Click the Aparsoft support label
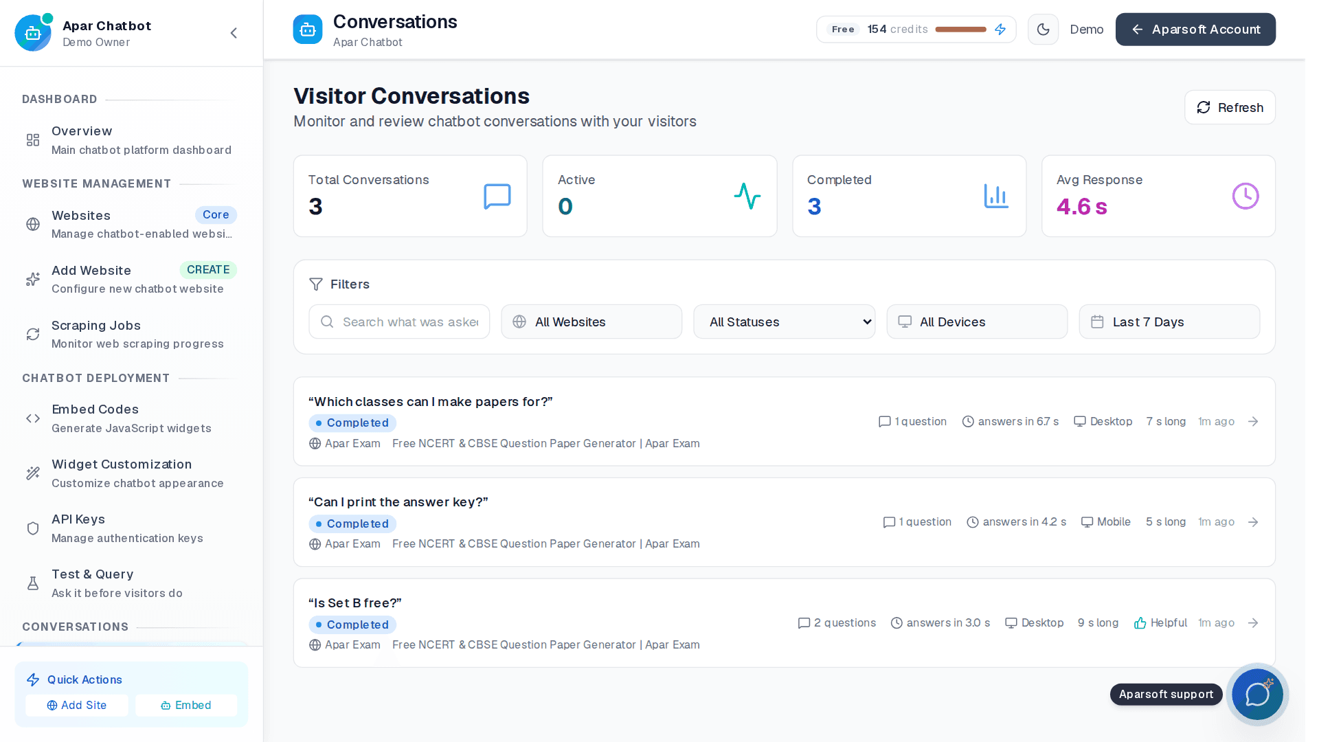This screenshot has width=1319, height=742. (1166, 695)
